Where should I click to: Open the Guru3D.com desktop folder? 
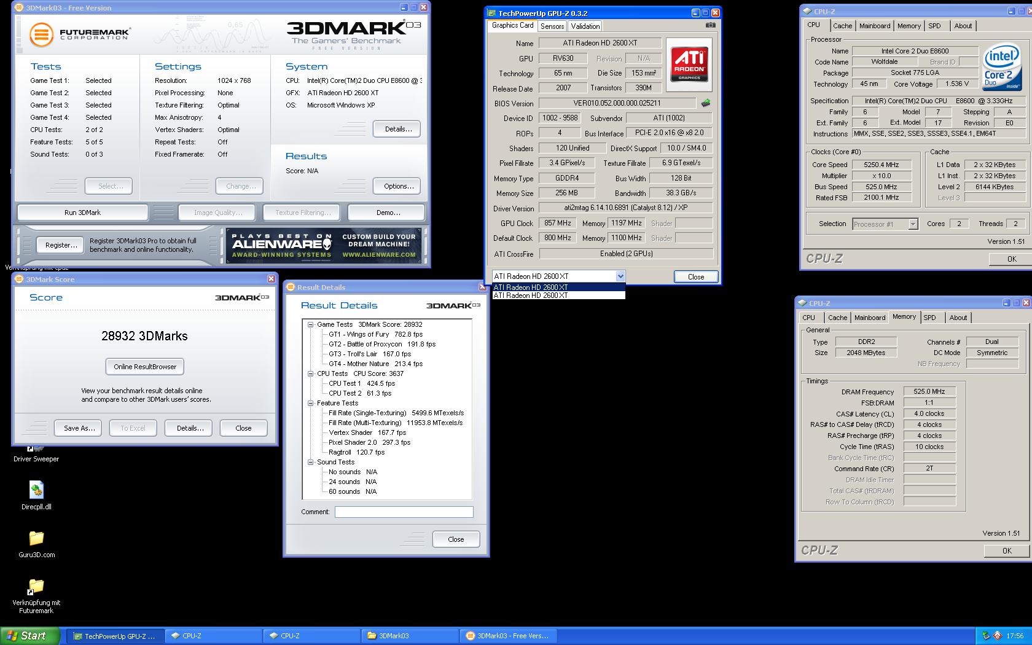(36, 544)
